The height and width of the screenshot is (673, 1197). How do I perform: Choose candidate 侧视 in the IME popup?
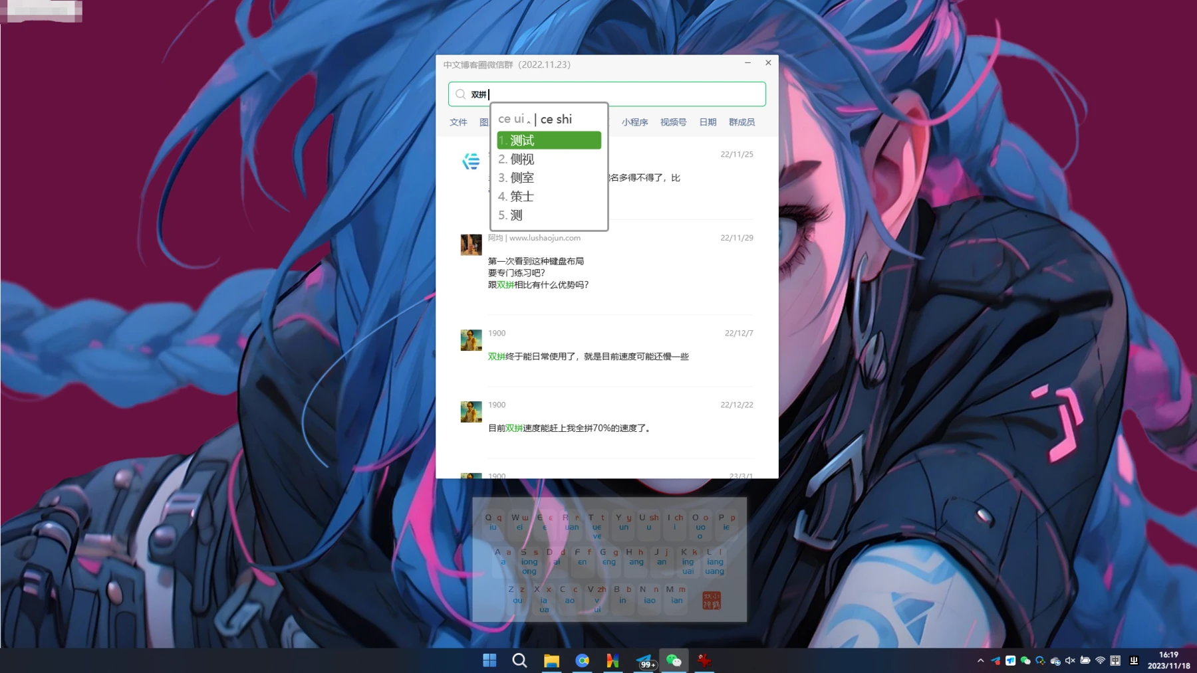coord(522,159)
